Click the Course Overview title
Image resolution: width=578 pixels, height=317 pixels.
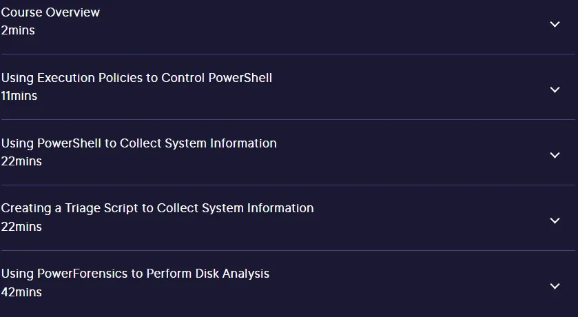click(x=50, y=12)
